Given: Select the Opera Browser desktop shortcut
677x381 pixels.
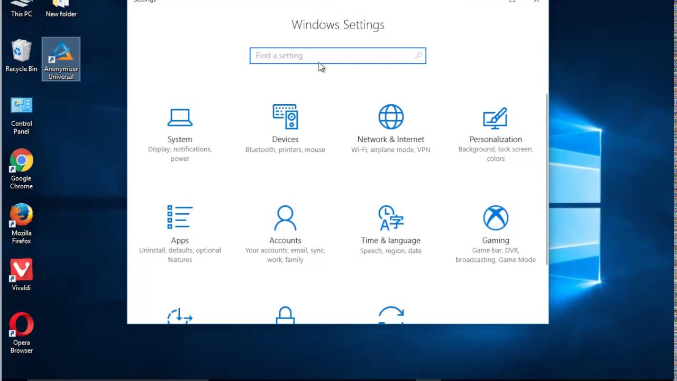Looking at the screenshot, I should [x=21, y=333].
